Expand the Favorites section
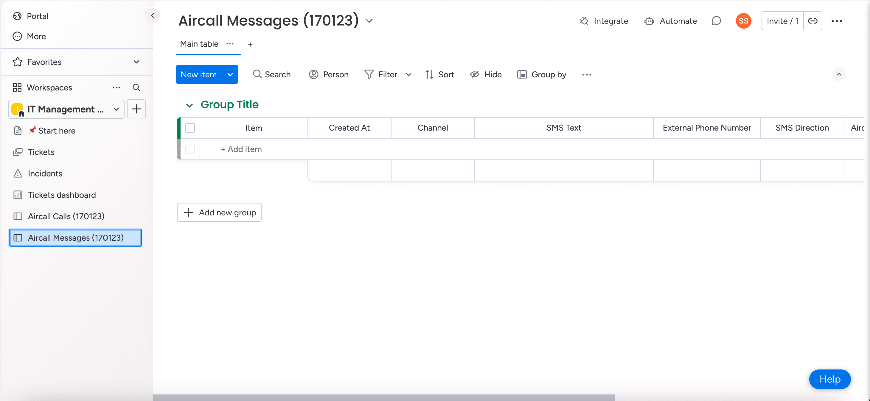The width and height of the screenshot is (870, 401). (136, 62)
